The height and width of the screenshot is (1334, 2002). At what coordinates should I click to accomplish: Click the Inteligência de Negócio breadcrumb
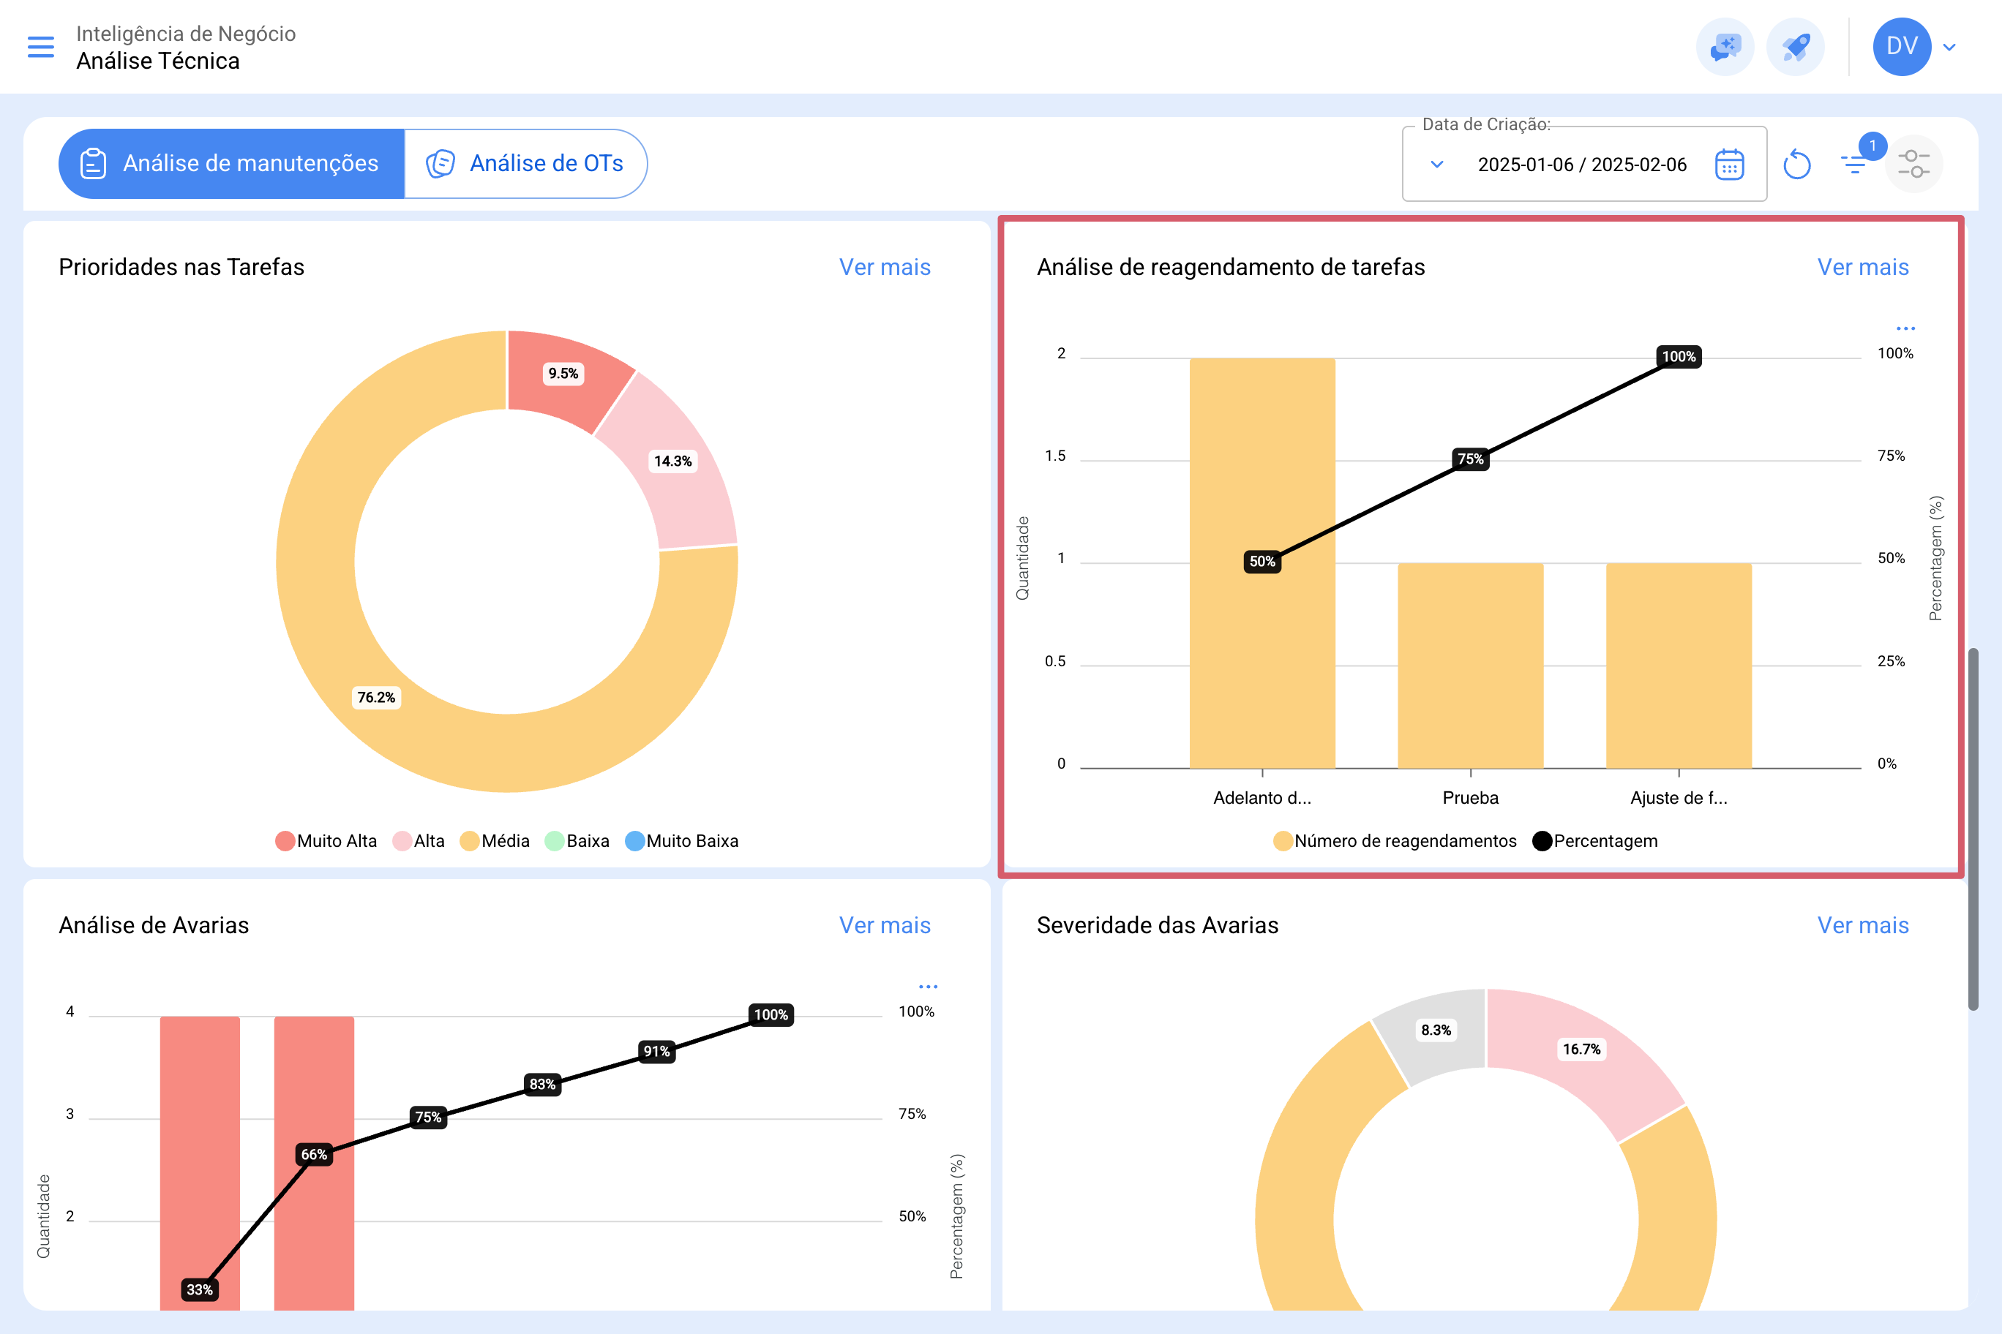coord(186,33)
